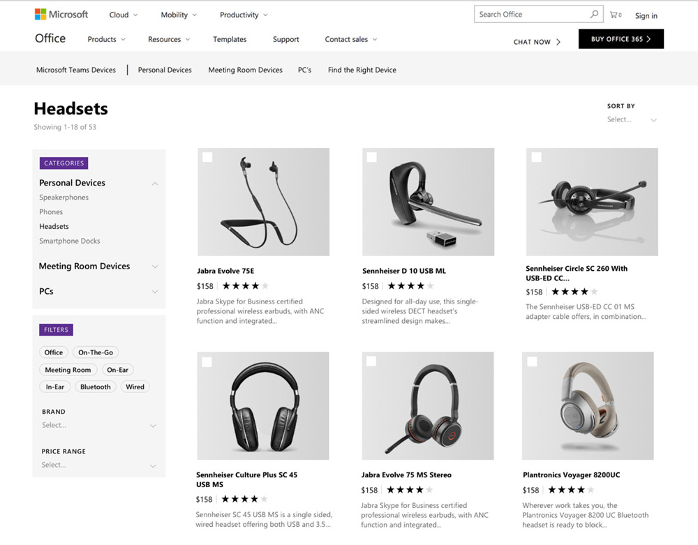This screenshot has width=698, height=545.
Task: Click Sennheiser D 10 fifth star
Action: click(430, 285)
